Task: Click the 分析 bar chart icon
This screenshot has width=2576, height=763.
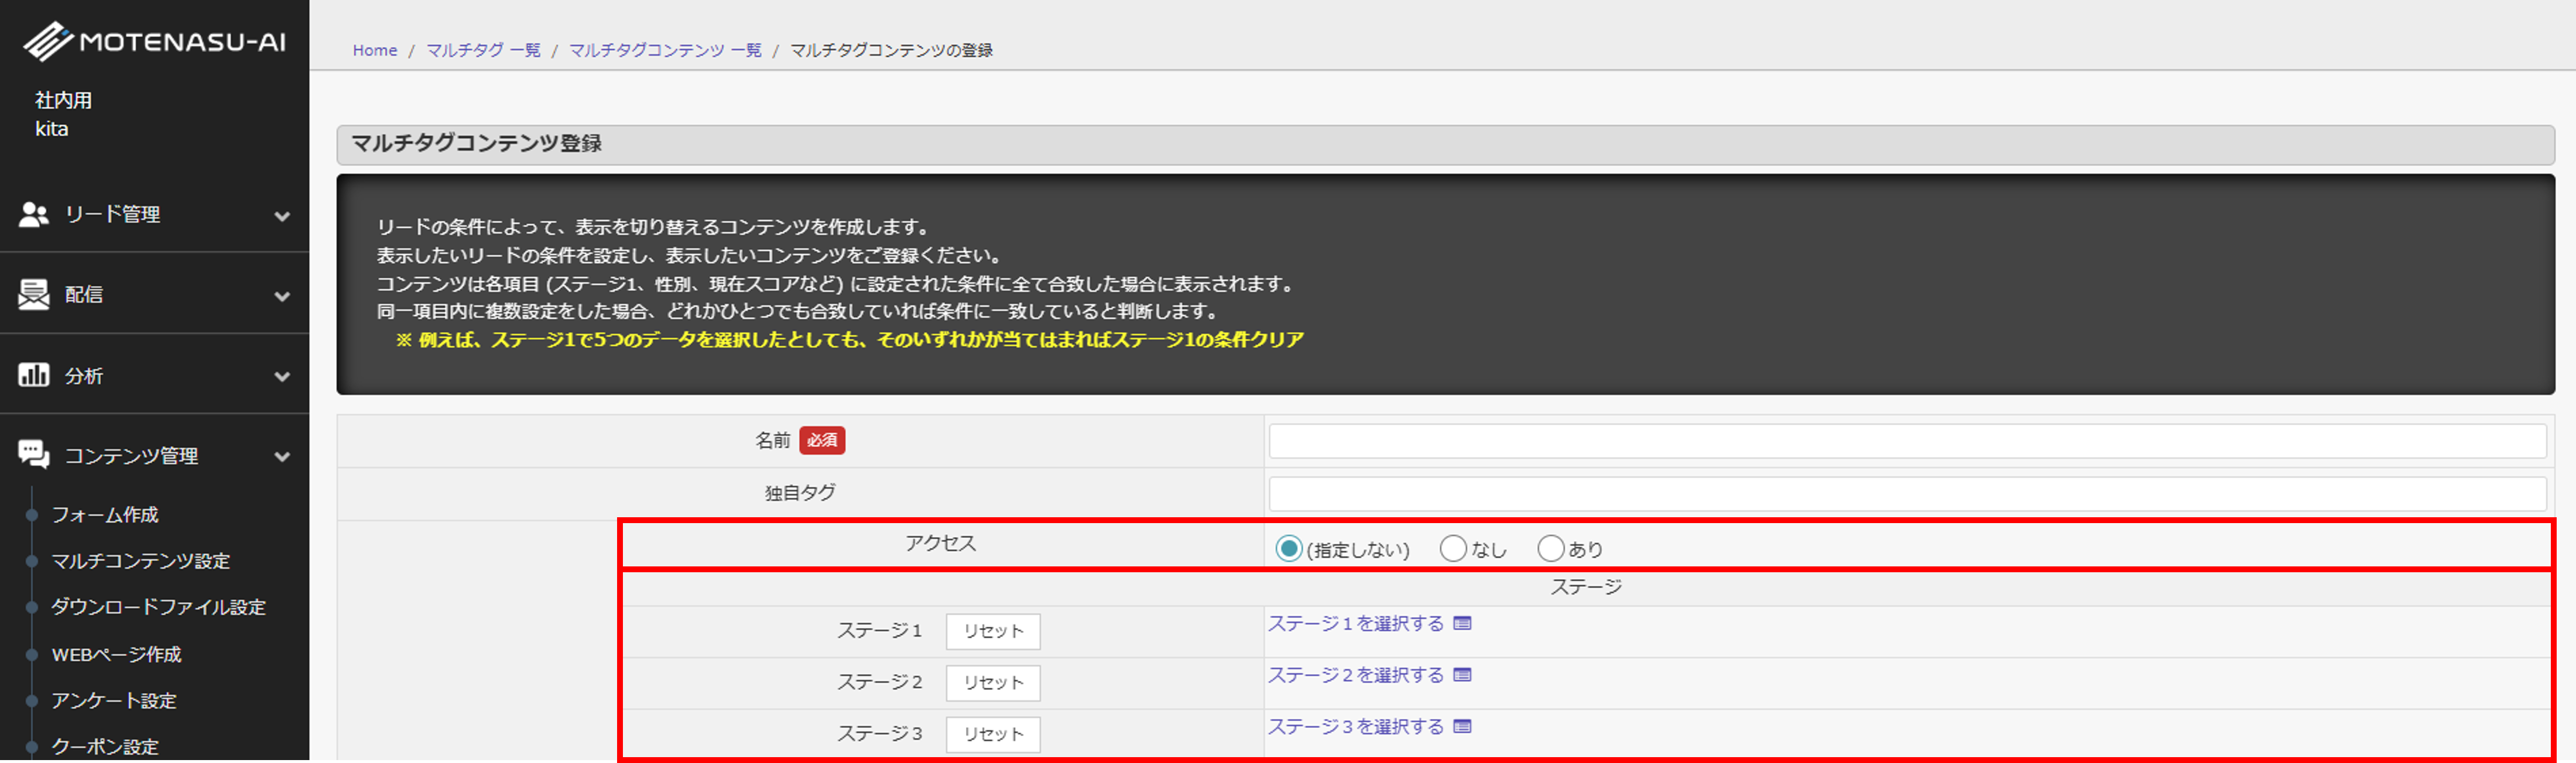Action: coord(33,375)
